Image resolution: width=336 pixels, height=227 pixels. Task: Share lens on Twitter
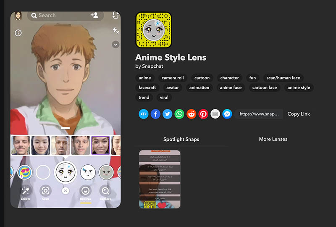click(x=167, y=114)
